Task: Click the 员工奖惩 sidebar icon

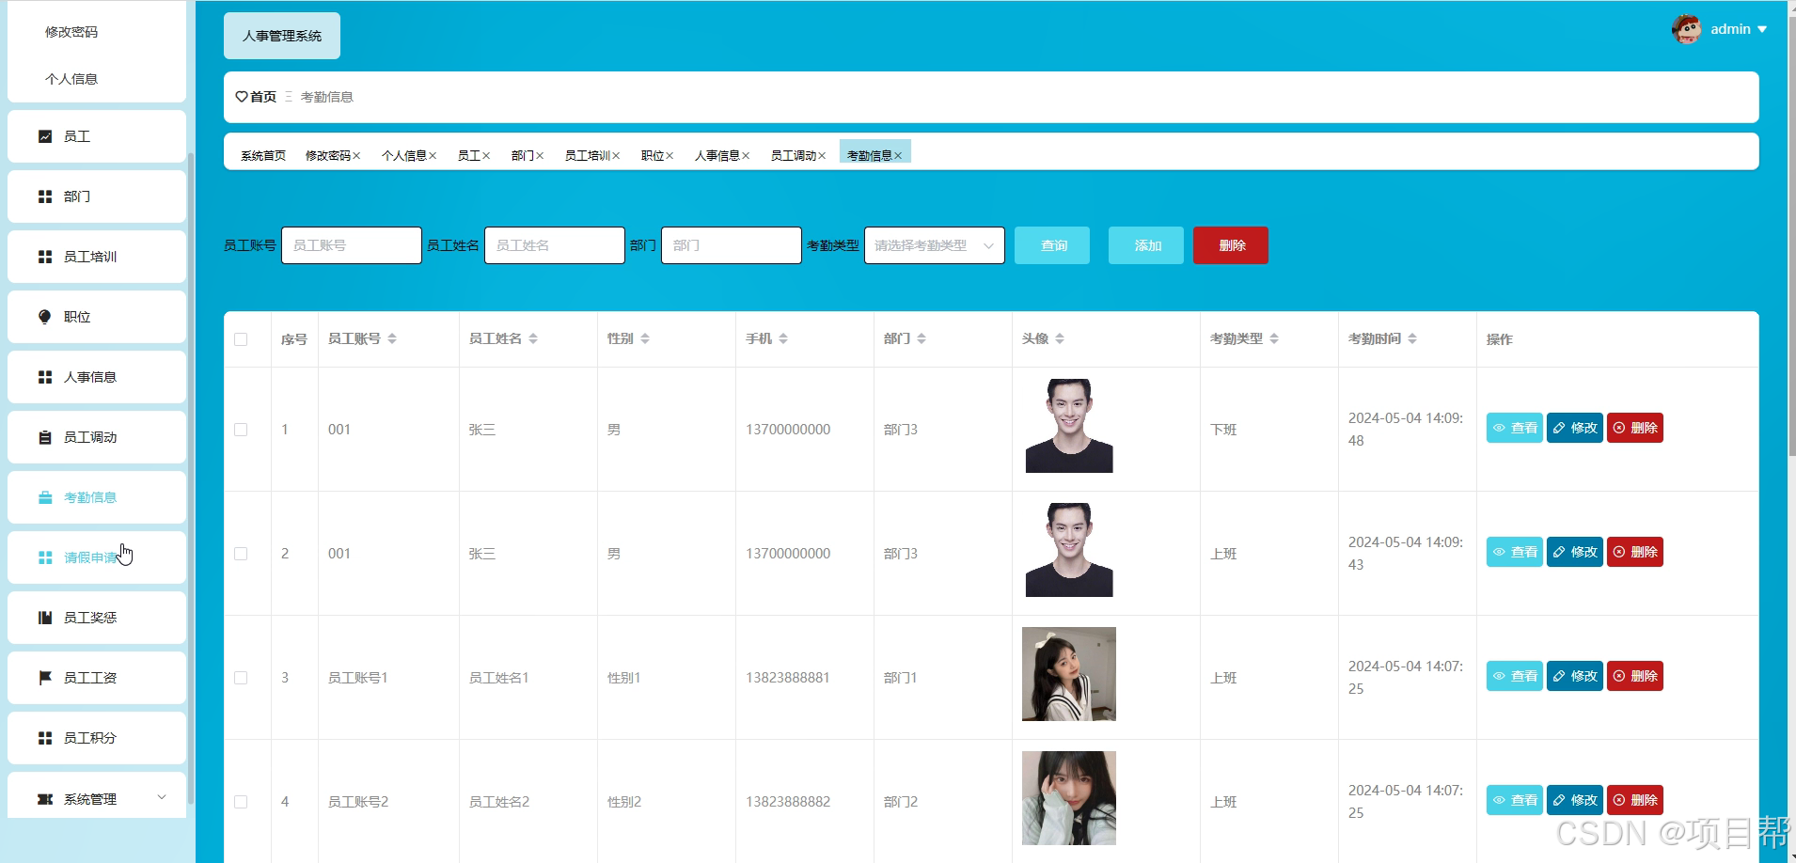Action: (x=44, y=618)
